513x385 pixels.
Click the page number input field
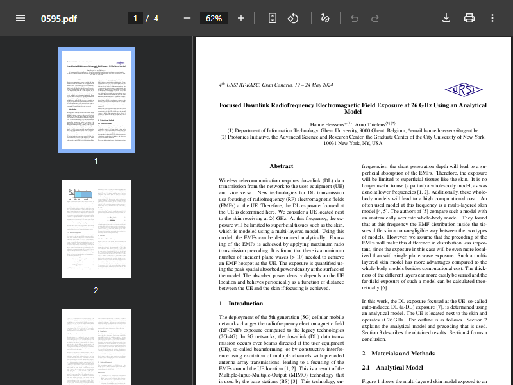point(135,19)
